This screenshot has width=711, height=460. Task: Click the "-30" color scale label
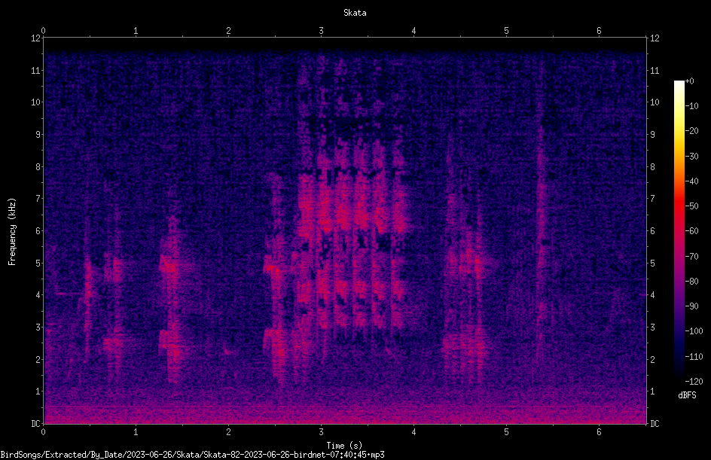click(691, 157)
